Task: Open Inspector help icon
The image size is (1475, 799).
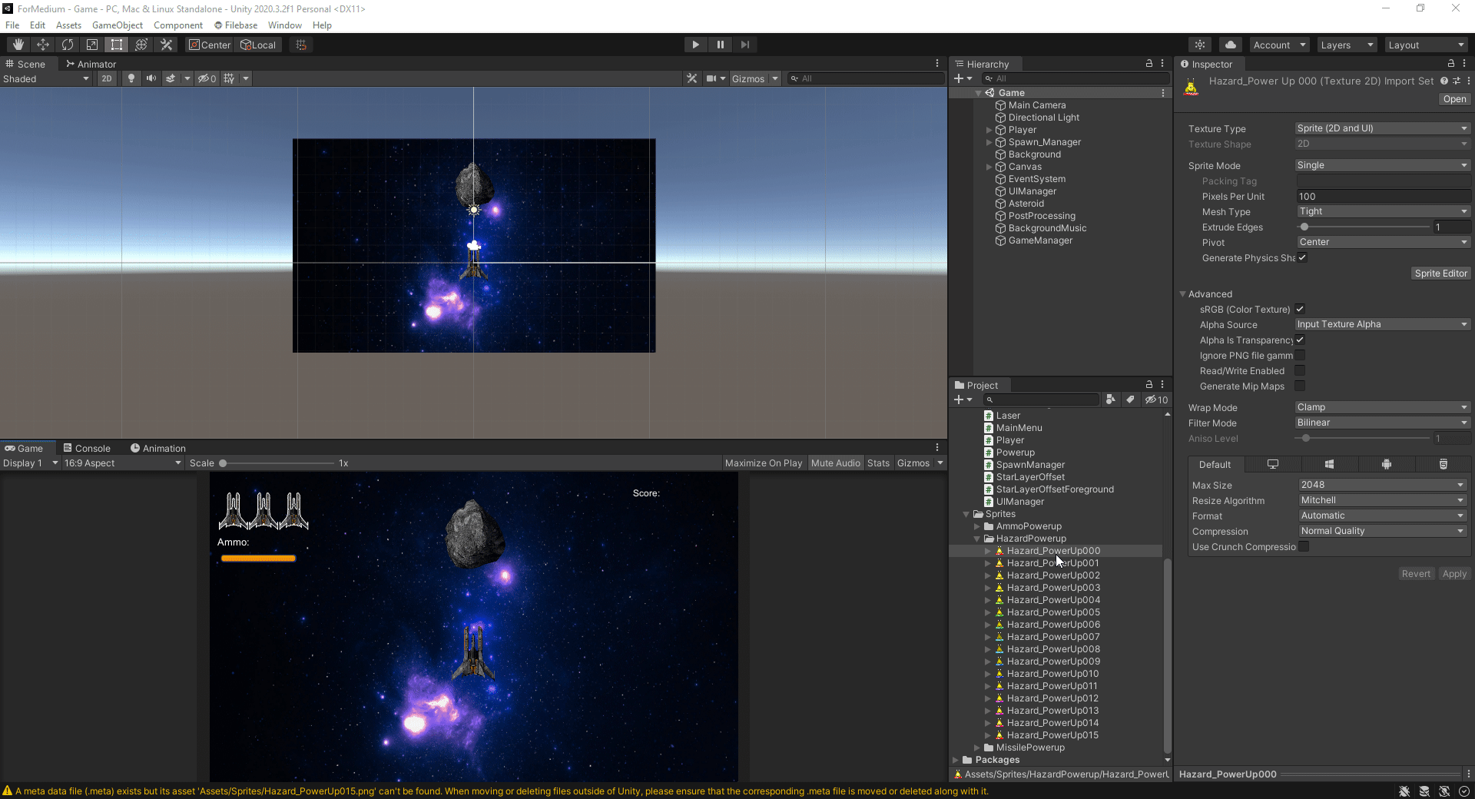Action: (x=1444, y=81)
